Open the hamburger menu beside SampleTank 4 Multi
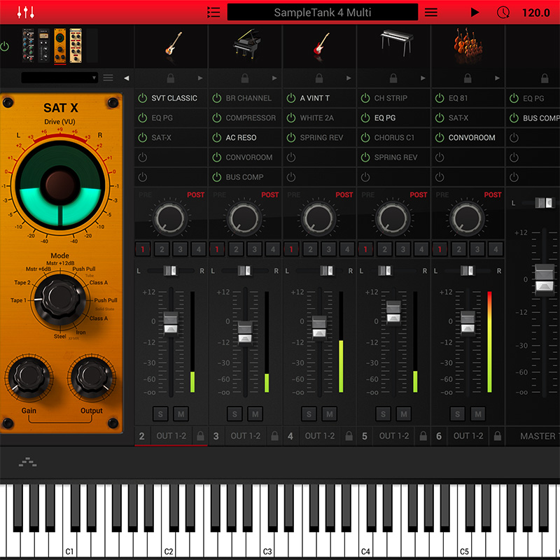This screenshot has width=560, height=560. pyautogui.click(x=431, y=13)
